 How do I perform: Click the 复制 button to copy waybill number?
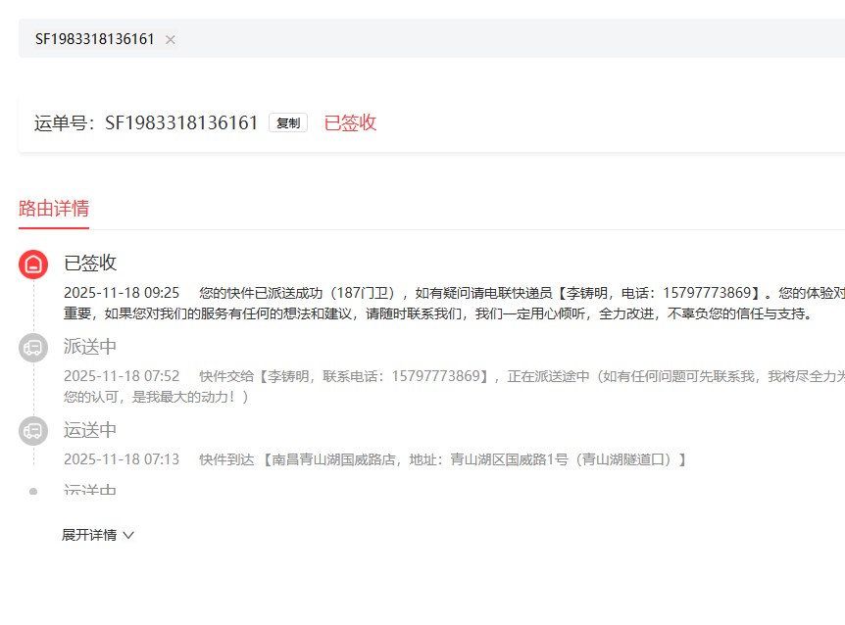pyautogui.click(x=288, y=122)
